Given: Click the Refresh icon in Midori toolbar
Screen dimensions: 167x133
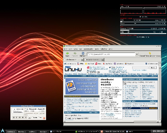Looking at the screenshot, I should point(83,53).
